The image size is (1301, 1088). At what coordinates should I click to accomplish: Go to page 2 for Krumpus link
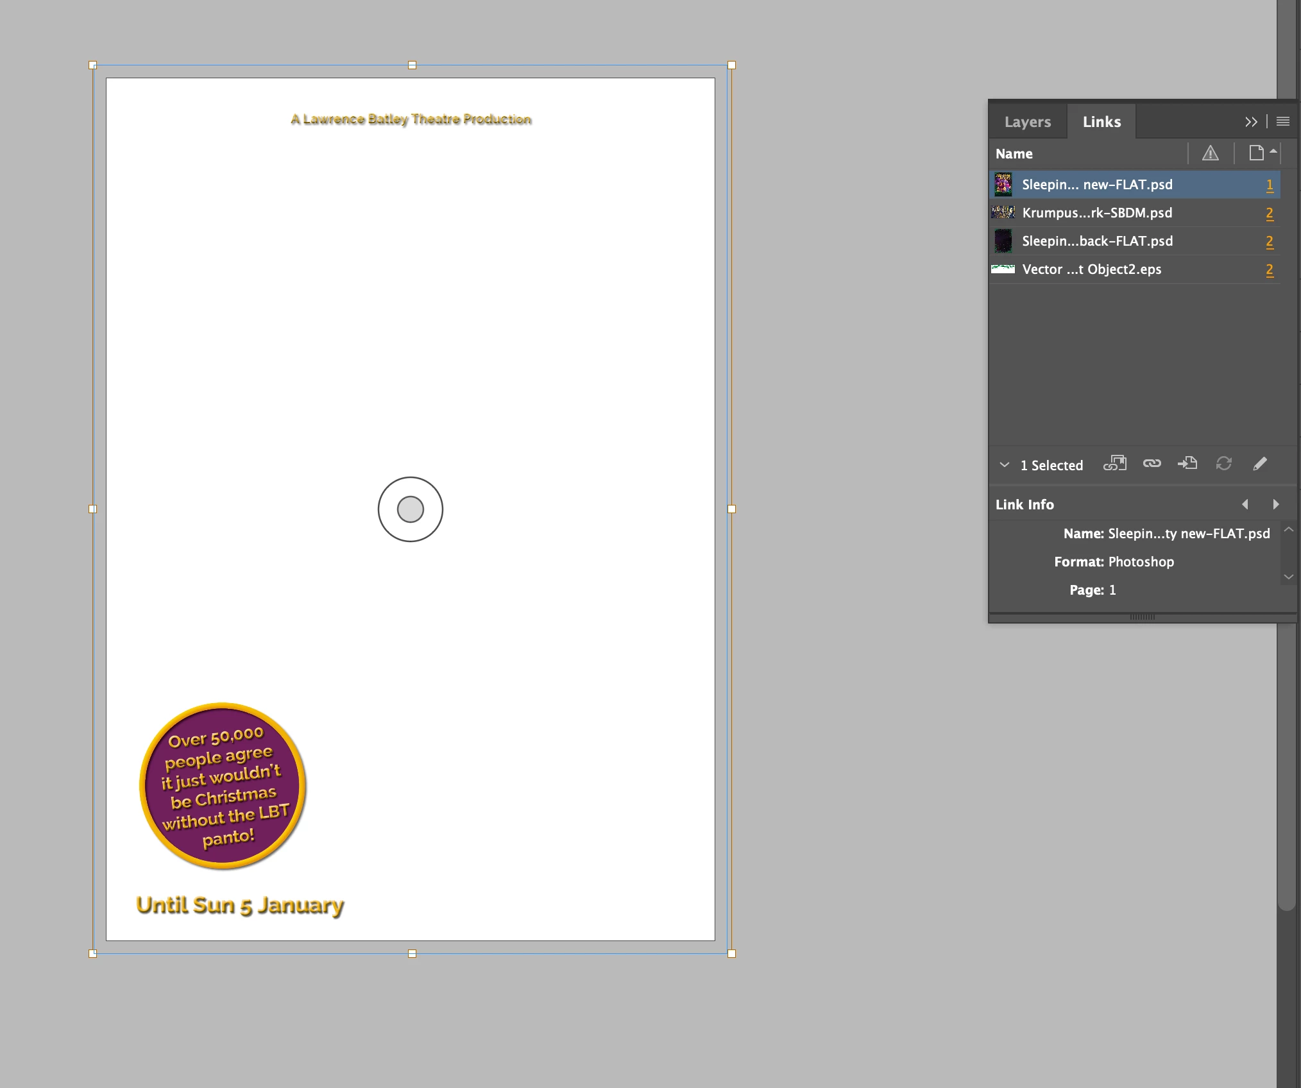pyautogui.click(x=1269, y=213)
